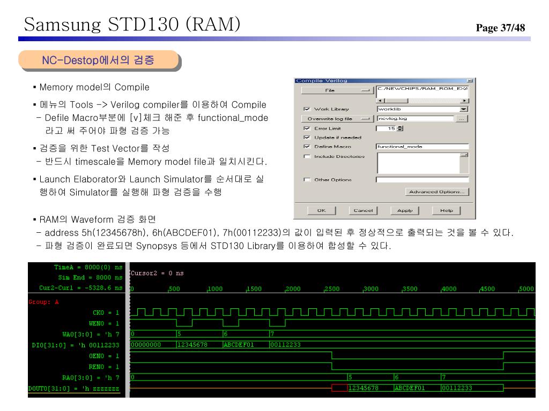The image size is (549, 411).
Task: Click the Error Limit 15 stepper arrows
Action: click(400, 128)
